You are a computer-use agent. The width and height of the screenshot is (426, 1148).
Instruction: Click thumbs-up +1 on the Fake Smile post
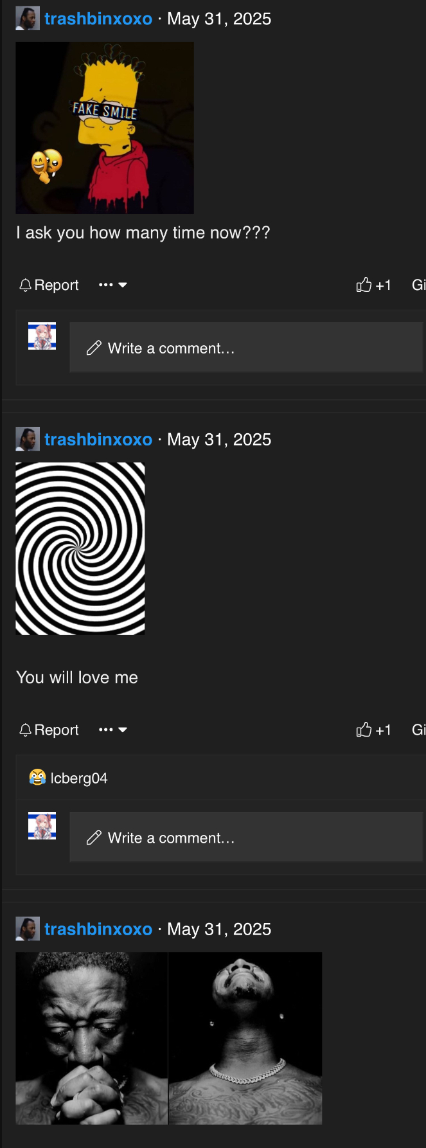[373, 285]
